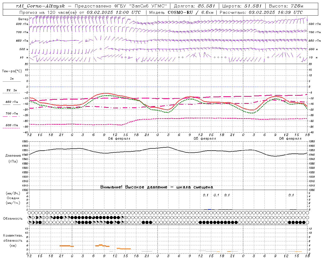Click the (гПа) unit label under Давление

click(x=13, y=162)
